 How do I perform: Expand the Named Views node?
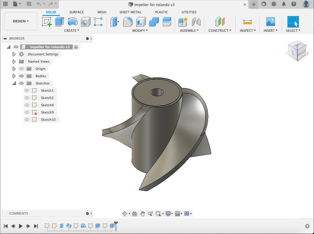(x=14, y=61)
